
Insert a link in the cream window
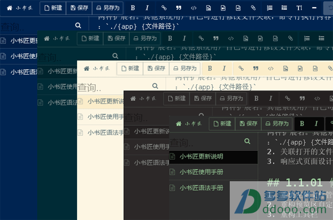pos(241,69)
